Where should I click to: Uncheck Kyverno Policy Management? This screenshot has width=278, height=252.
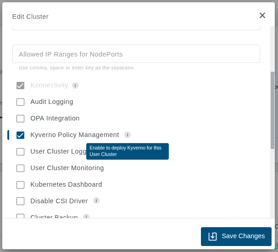tap(20, 135)
